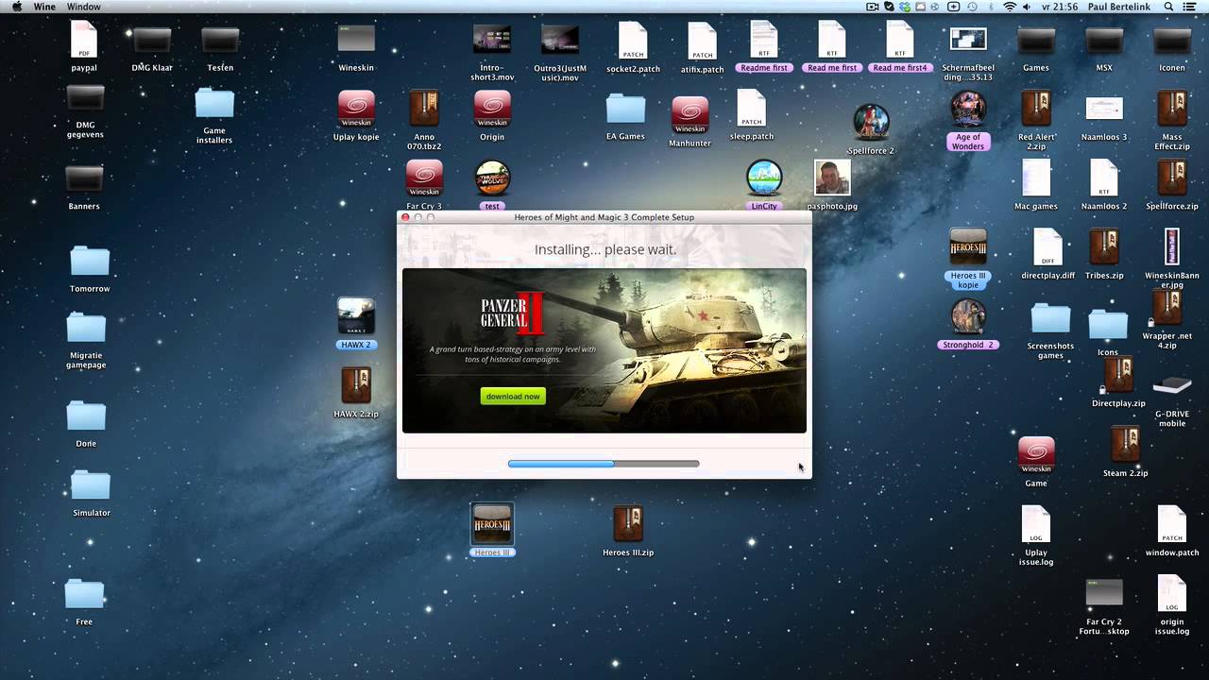The height and width of the screenshot is (680, 1209).
Task: Select the Uplay issue.log file
Action: [x=1036, y=524]
